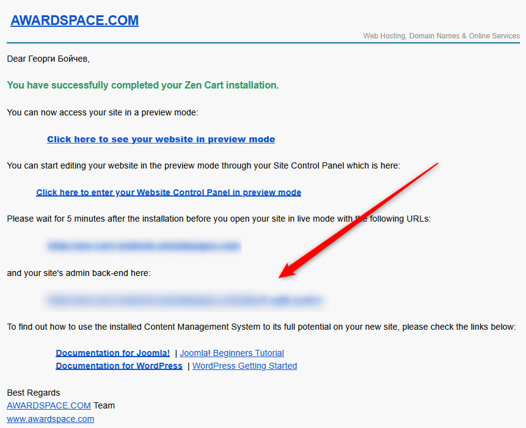Visit the WordPress Getting Started guide
This screenshot has width=526, height=428.
[x=244, y=365]
